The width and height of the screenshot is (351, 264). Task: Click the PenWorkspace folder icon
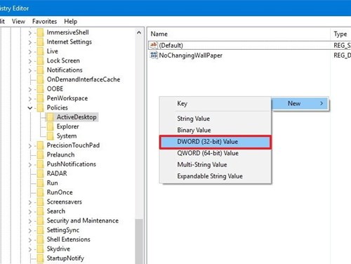(41, 98)
